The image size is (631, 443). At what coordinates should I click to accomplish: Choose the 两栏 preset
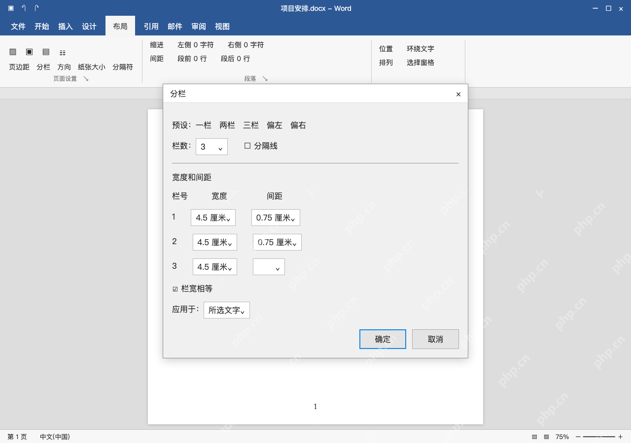pyautogui.click(x=227, y=125)
